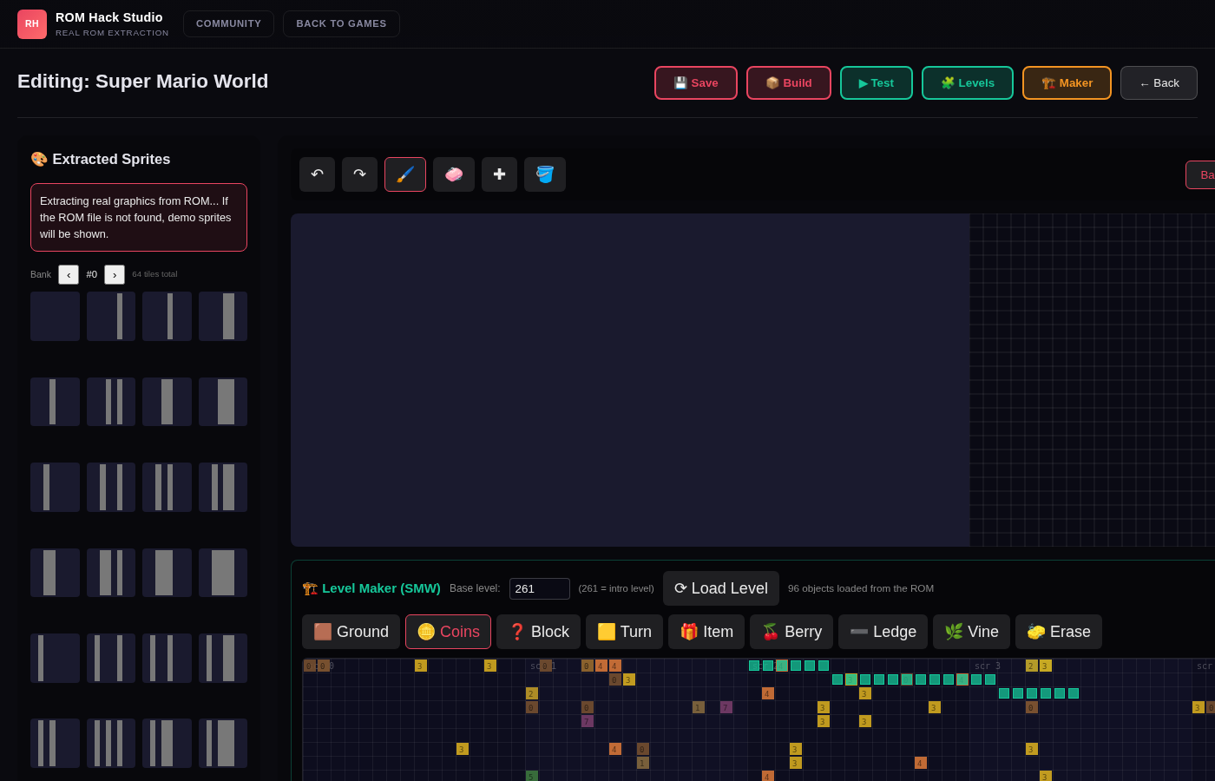Save the ROM hack
The height and width of the screenshot is (781, 1215).
[x=696, y=83]
